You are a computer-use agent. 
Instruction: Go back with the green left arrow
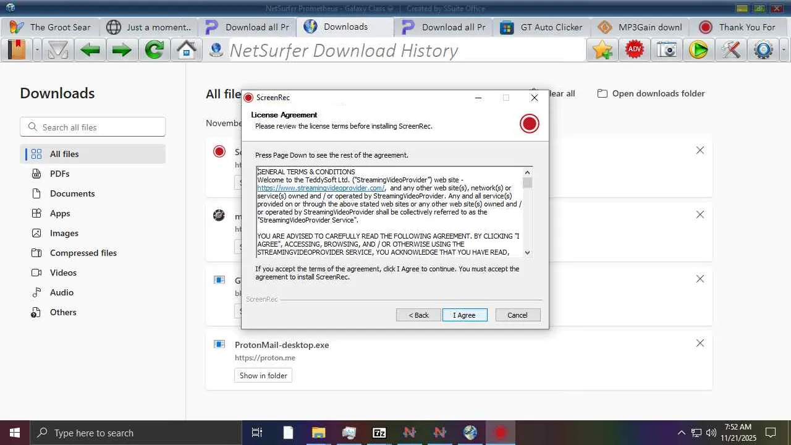[90, 49]
